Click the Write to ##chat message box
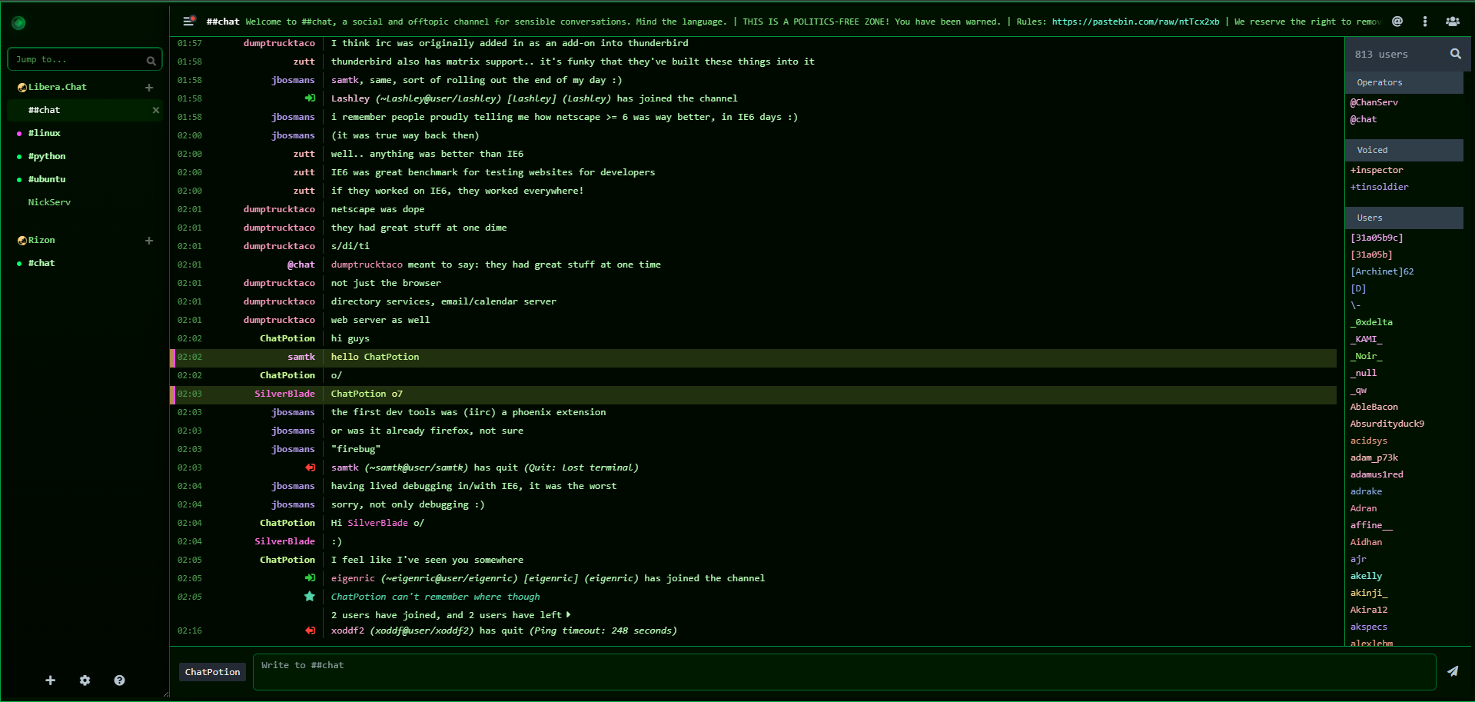 (844, 672)
